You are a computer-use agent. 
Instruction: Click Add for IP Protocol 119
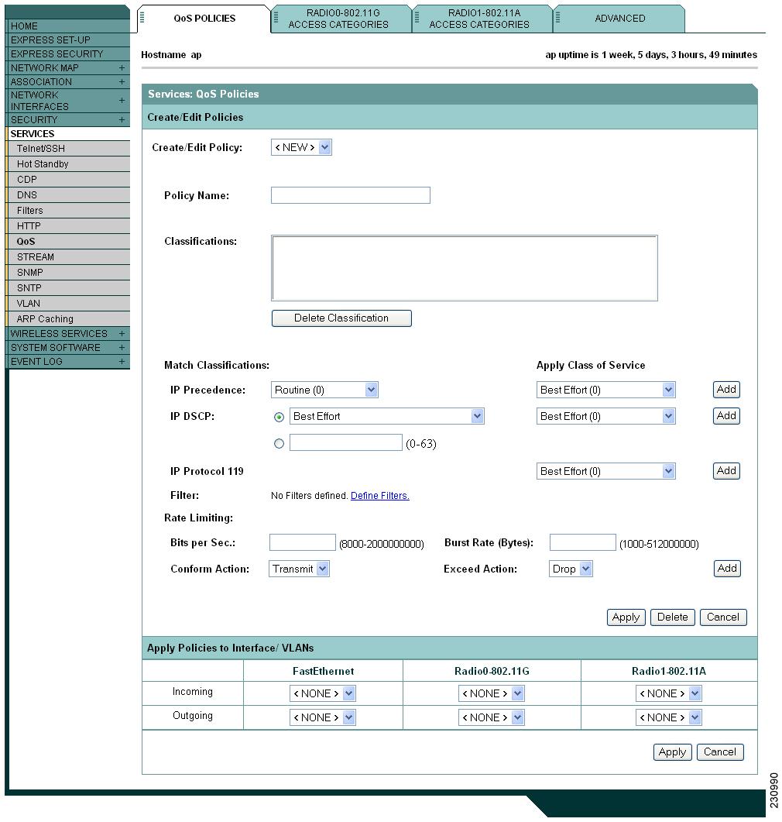point(726,471)
